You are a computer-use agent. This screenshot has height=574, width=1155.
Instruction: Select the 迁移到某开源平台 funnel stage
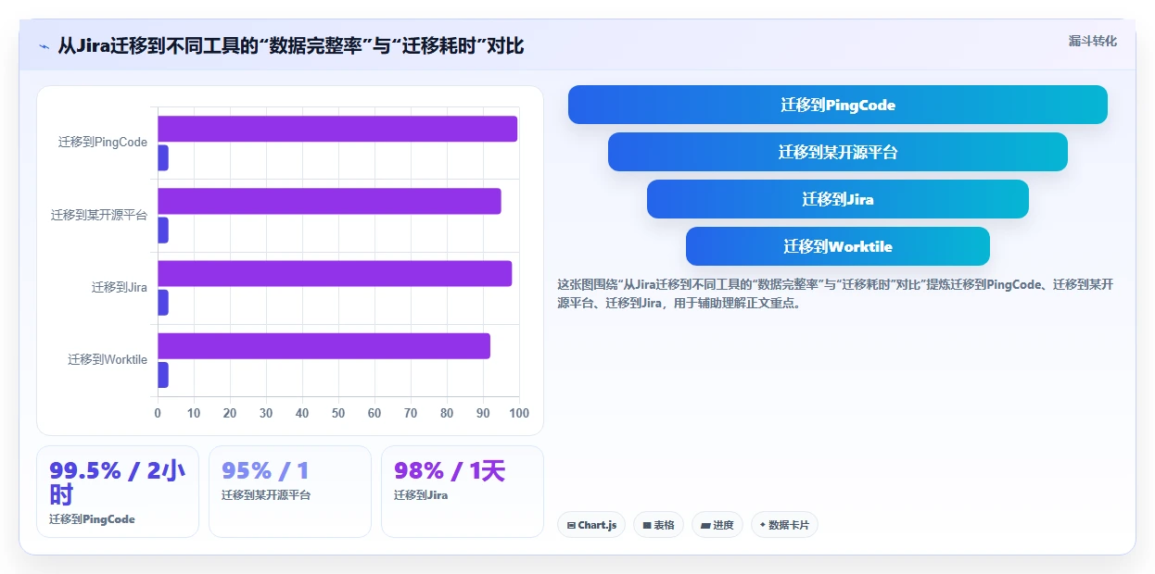pyautogui.click(x=837, y=152)
